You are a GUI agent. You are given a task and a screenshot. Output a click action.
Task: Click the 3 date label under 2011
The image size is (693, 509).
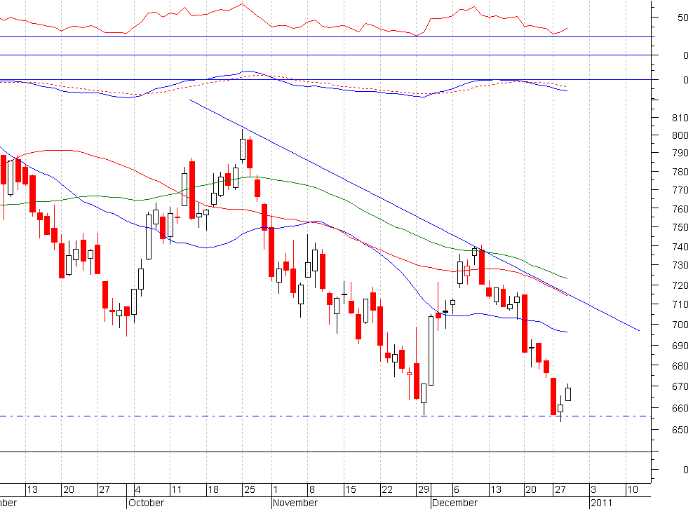[x=593, y=489]
